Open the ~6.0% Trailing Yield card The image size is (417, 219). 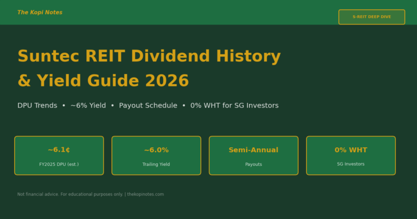156,155
